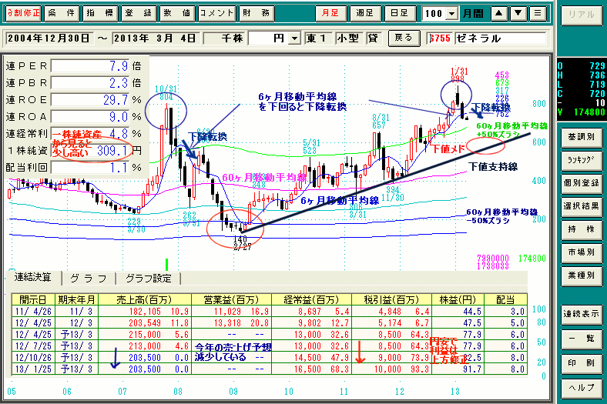This screenshot has width=607, height=404.
Task: Click the 12/10/26 disclosure date row
Action: click(33, 358)
